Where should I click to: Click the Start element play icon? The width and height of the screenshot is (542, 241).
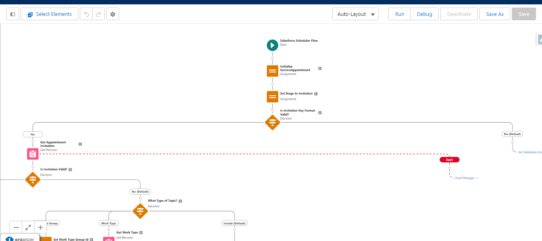[272, 45]
